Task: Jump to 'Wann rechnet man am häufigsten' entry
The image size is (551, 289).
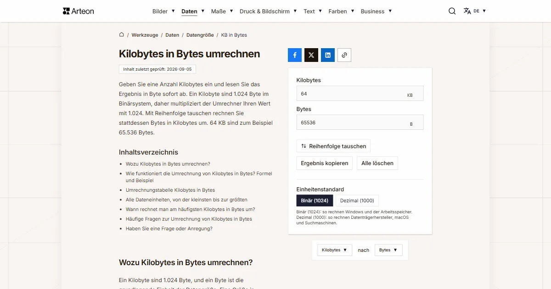Action: 191,209
